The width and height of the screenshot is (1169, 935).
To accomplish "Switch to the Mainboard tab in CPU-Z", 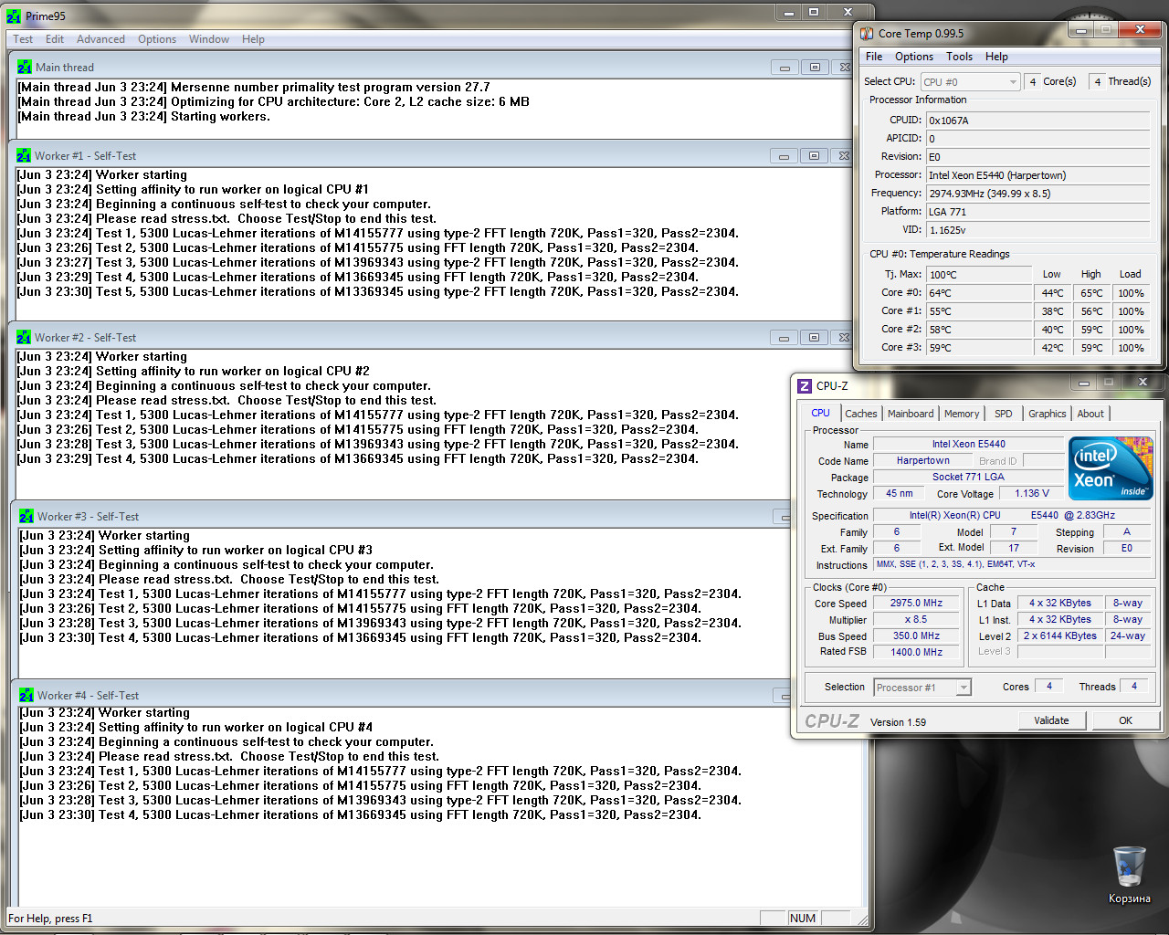I will click(911, 414).
